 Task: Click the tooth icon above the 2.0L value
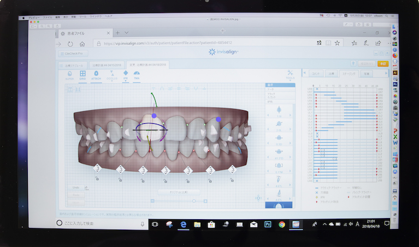coord(279,123)
